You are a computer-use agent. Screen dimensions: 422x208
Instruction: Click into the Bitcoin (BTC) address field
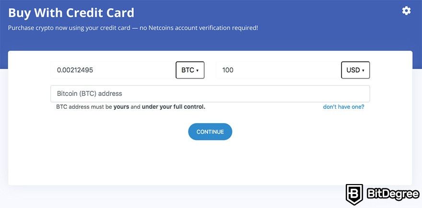pyautogui.click(x=210, y=93)
